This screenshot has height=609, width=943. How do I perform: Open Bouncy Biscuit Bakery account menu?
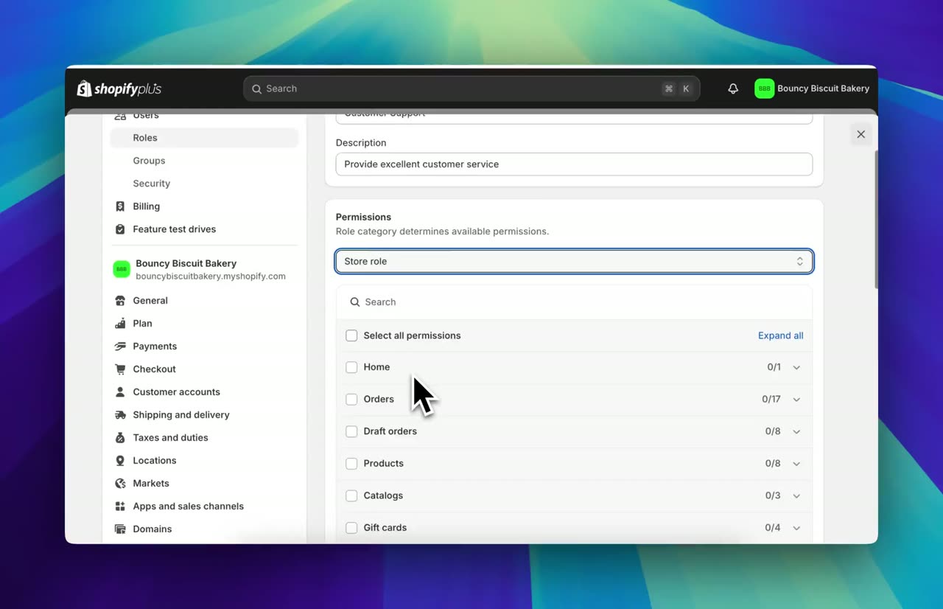pos(812,88)
